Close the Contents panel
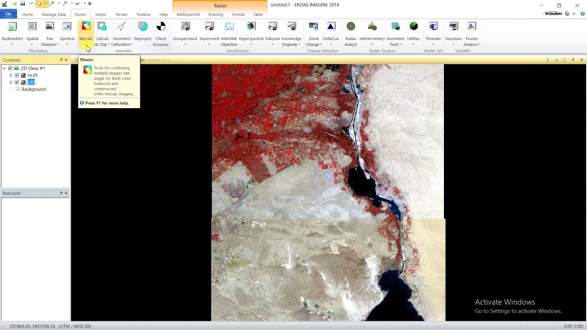The image size is (587, 330). coord(66,60)
